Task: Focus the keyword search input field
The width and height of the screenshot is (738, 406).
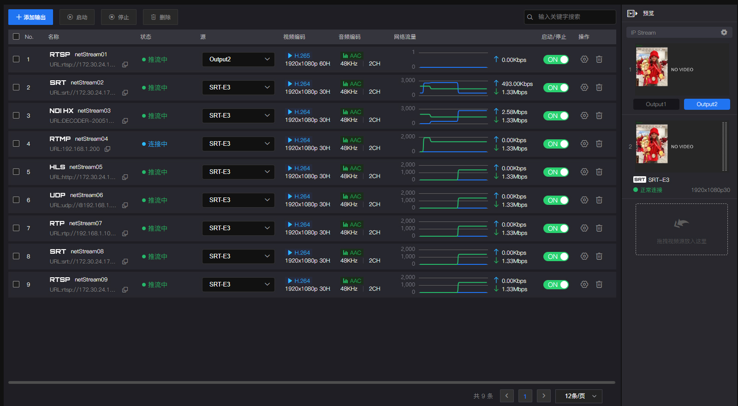Action: point(574,17)
